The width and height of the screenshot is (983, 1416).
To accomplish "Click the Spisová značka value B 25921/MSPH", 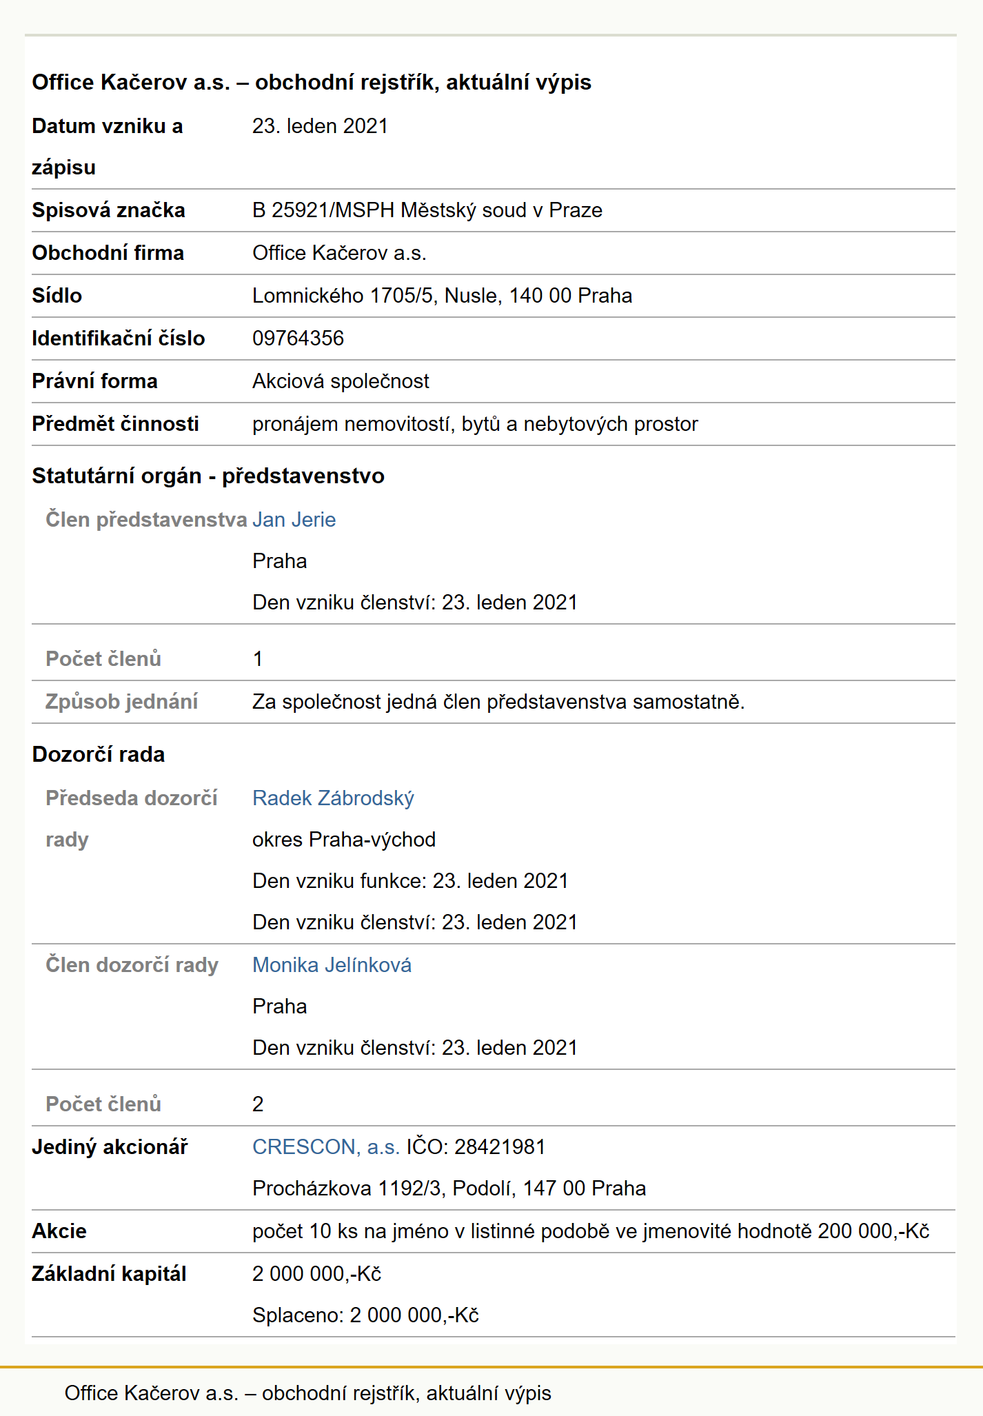I will (427, 210).
